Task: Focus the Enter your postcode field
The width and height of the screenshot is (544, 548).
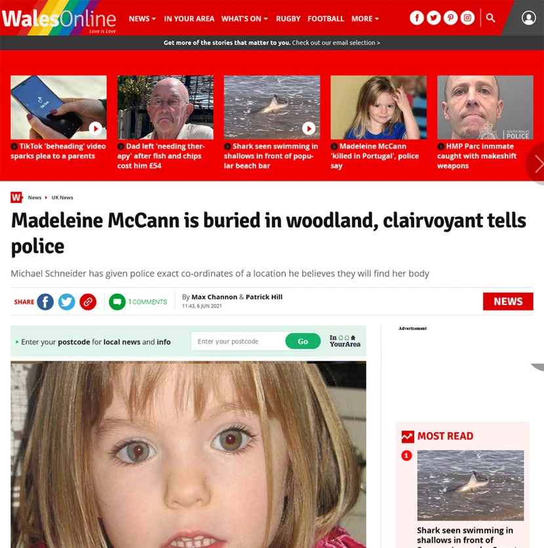Action: tap(239, 341)
